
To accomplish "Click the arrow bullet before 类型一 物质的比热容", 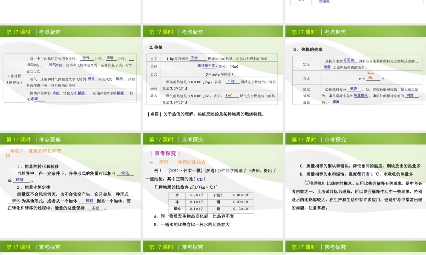I will point(152,162).
